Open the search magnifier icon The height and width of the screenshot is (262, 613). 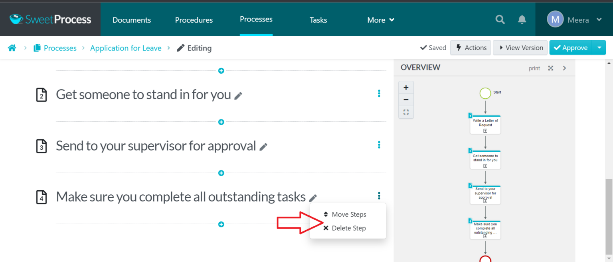pyautogui.click(x=500, y=20)
